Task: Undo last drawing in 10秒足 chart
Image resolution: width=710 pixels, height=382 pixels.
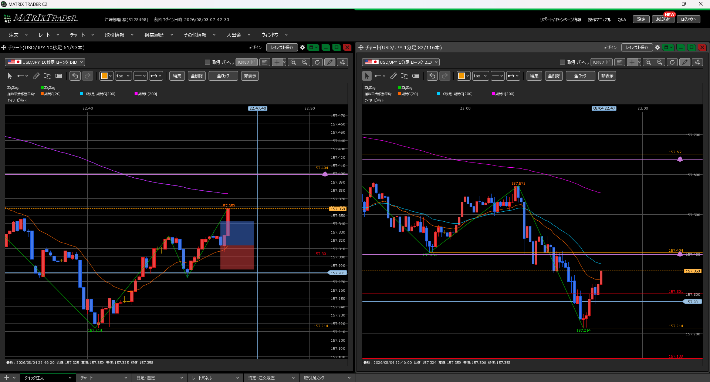Action: 75,76
